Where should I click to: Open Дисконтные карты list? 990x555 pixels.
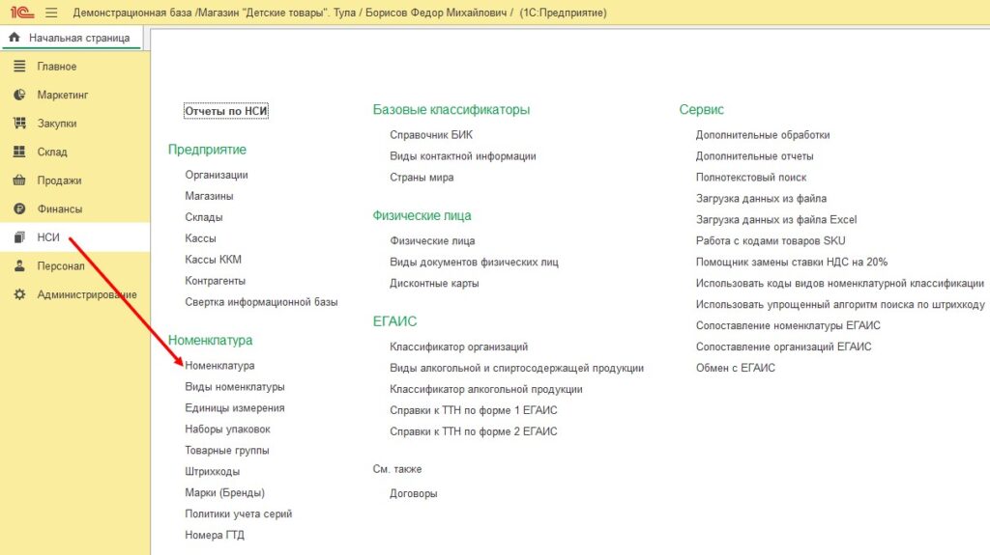pos(434,284)
